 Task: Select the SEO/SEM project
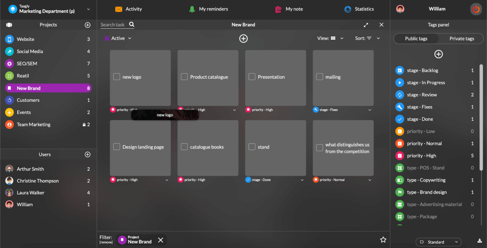click(27, 64)
